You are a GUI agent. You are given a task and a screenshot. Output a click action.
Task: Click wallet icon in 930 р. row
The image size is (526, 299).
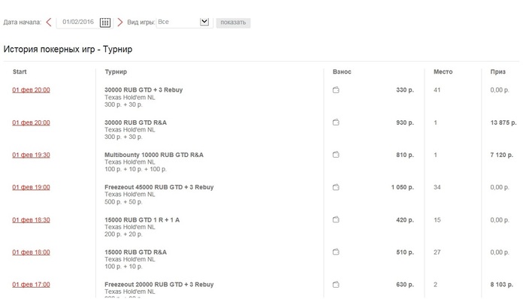click(x=336, y=122)
